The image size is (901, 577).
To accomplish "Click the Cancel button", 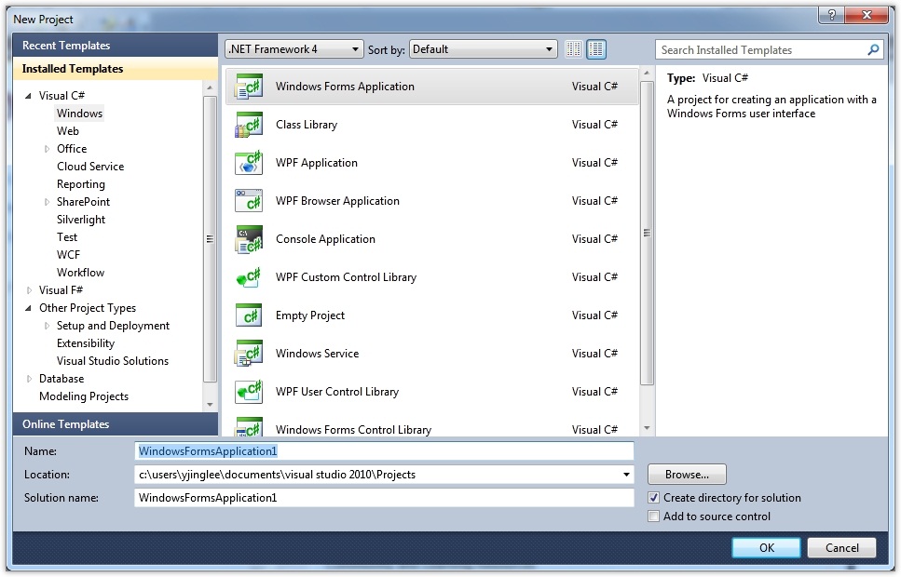I will click(841, 548).
